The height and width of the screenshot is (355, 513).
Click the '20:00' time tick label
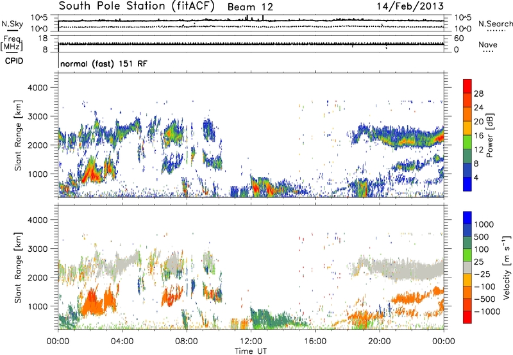click(x=380, y=342)
